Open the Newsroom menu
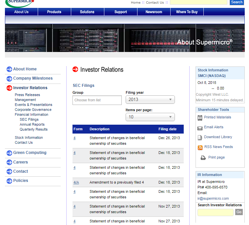 tap(154, 12)
